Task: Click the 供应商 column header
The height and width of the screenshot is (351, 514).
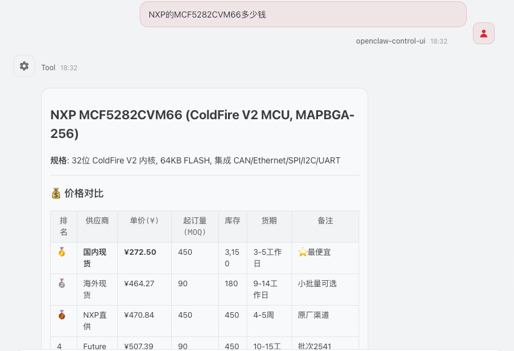Action: click(97, 221)
